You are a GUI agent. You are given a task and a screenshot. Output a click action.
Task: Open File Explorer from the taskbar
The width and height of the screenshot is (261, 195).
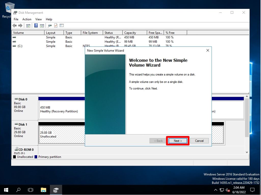(x=43, y=190)
